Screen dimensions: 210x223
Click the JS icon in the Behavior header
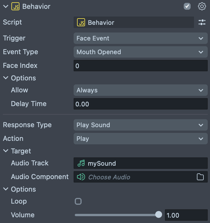point(15,6)
